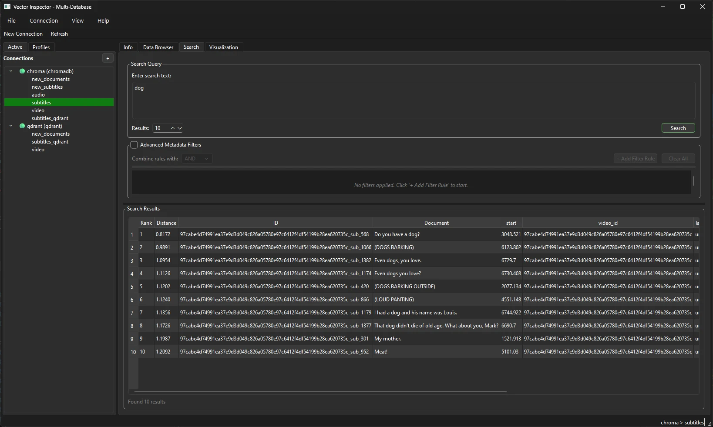The image size is (713, 427).
Task: Switch to the Visualization tab
Action: (223, 47)
